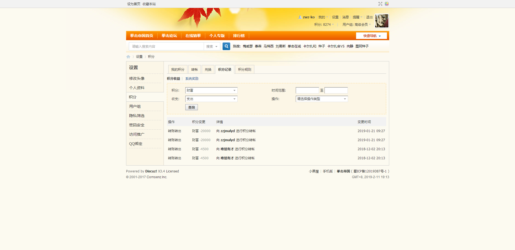Click the Comsenz Inc. footer link
Image resolution: width=515 pixels, height=250 pixels.
click(x=157, y=177)
